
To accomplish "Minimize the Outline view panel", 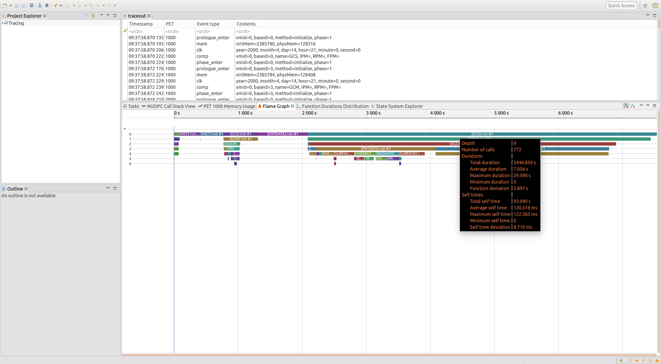I will tap(108, 188).
